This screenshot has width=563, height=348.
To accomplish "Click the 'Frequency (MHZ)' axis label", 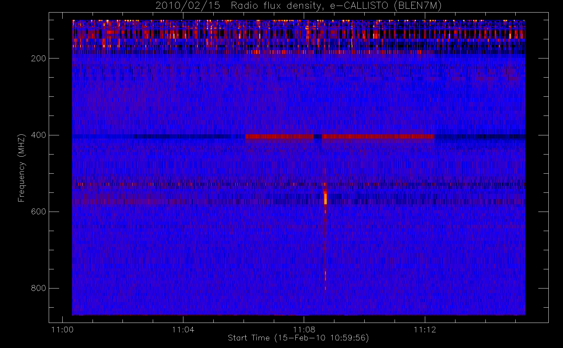I will (22, 168).
